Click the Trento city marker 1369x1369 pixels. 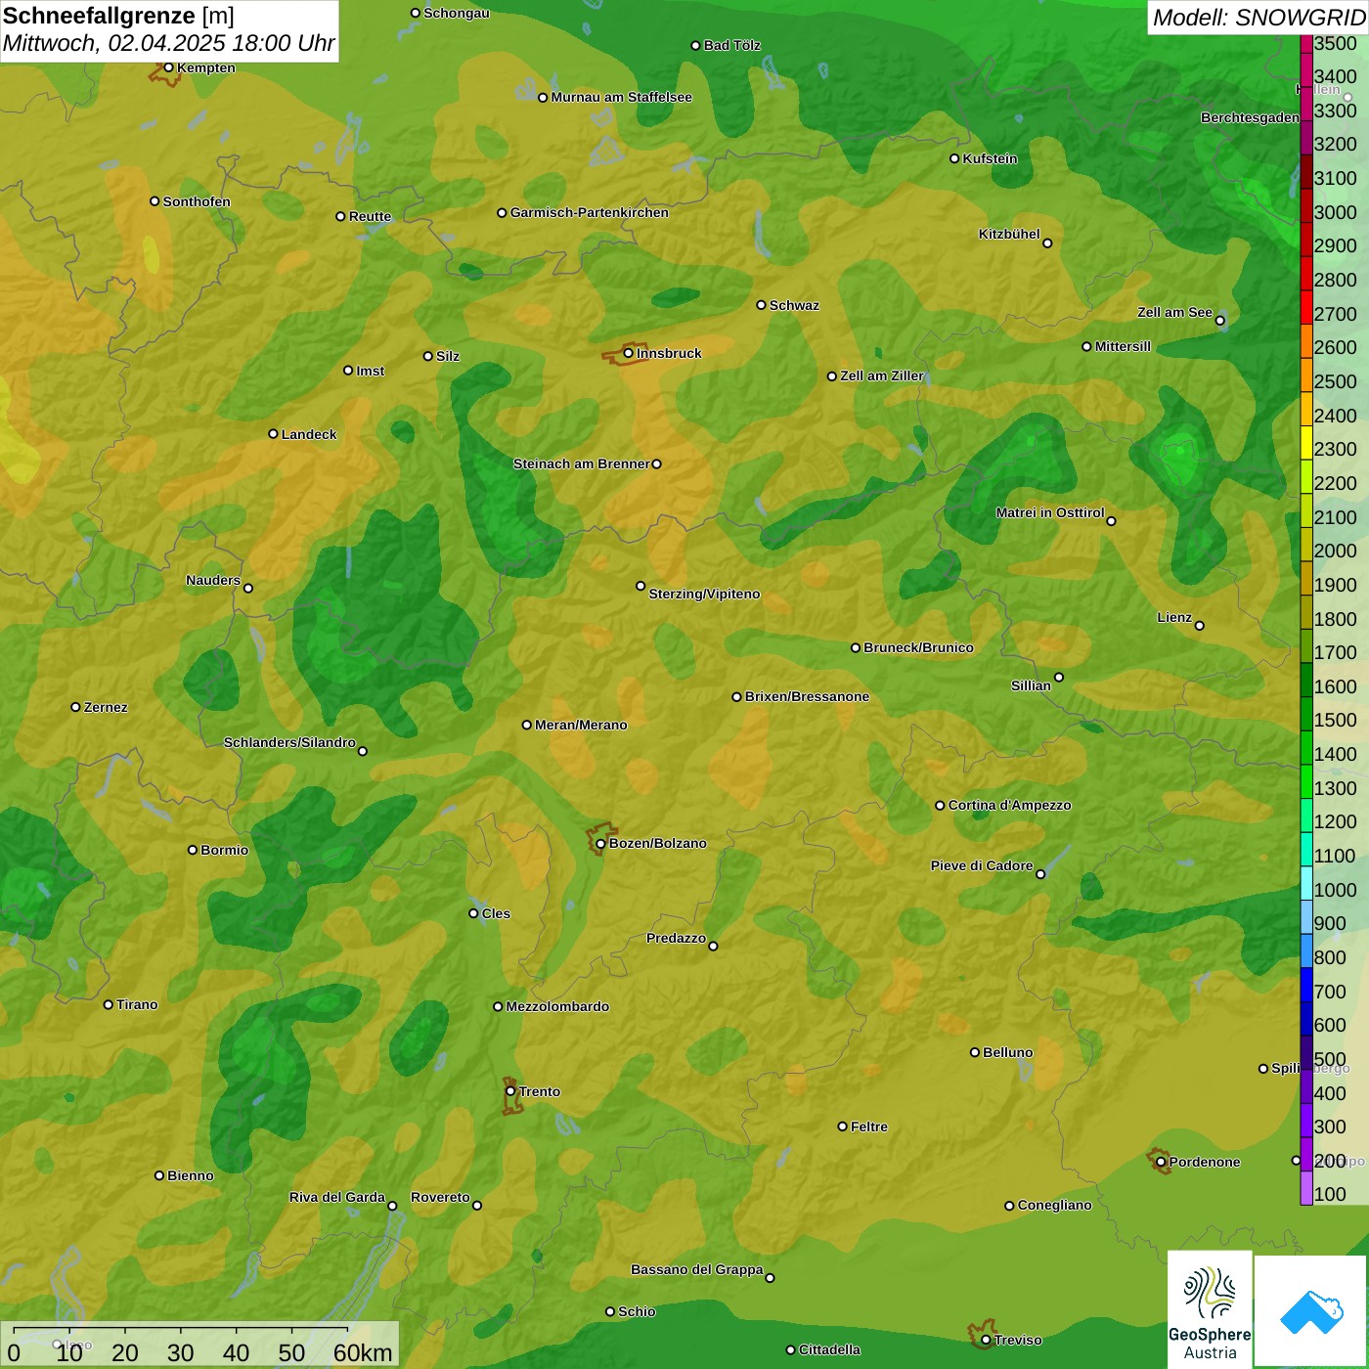[510, 1091]
